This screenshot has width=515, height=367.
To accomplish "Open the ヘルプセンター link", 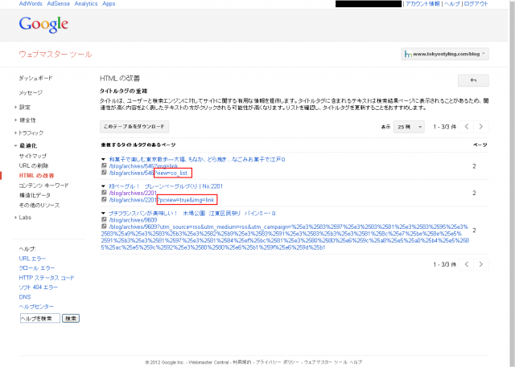I will [x=36, y=307].
